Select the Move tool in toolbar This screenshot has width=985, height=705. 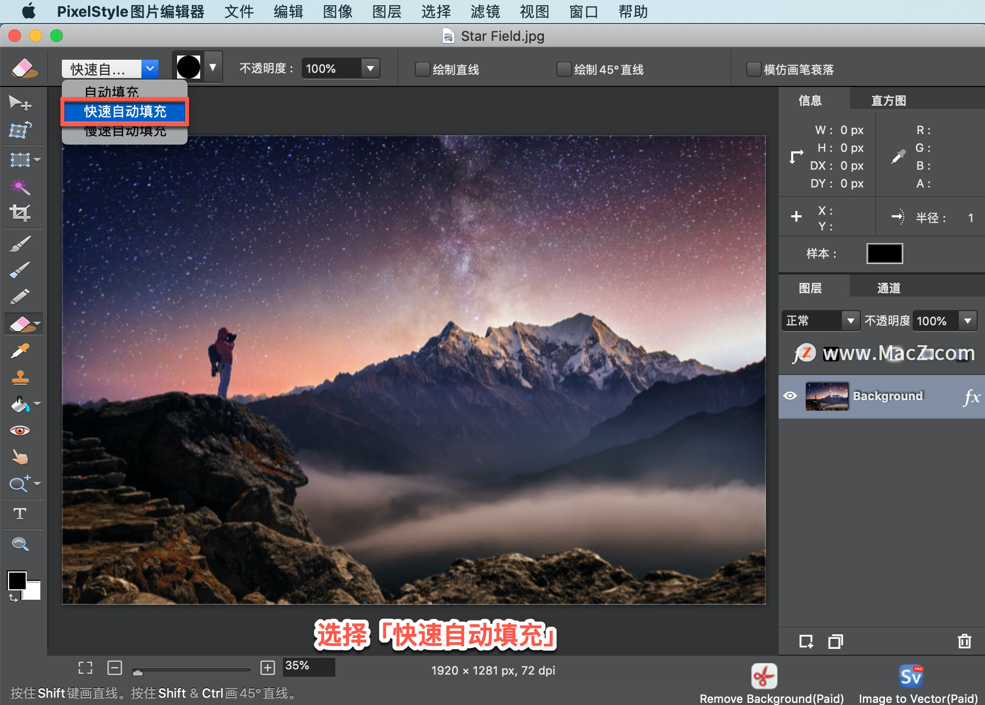pyautogui.click(x=20, y=103)
